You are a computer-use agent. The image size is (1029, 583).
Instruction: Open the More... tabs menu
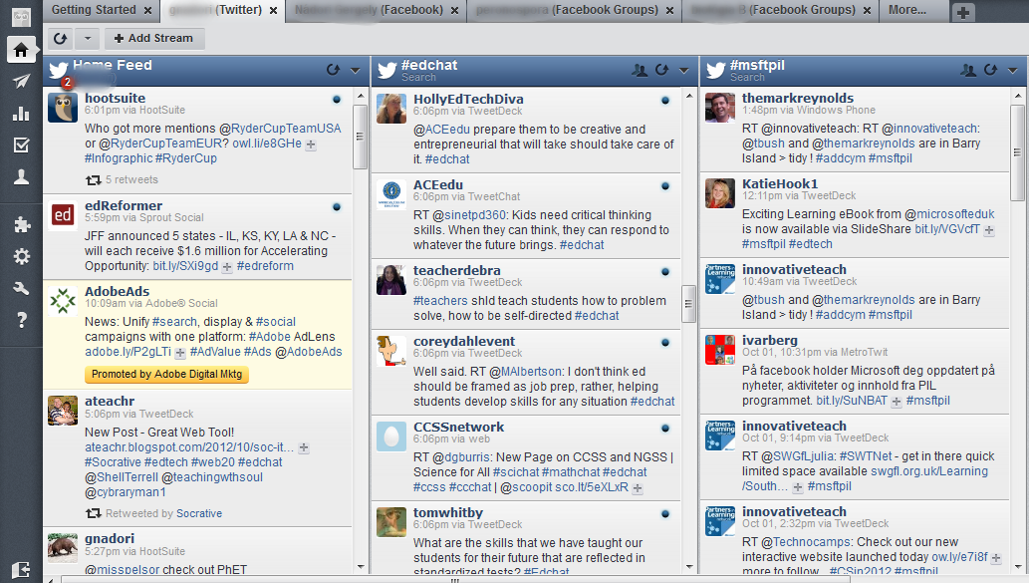(906, 10)
